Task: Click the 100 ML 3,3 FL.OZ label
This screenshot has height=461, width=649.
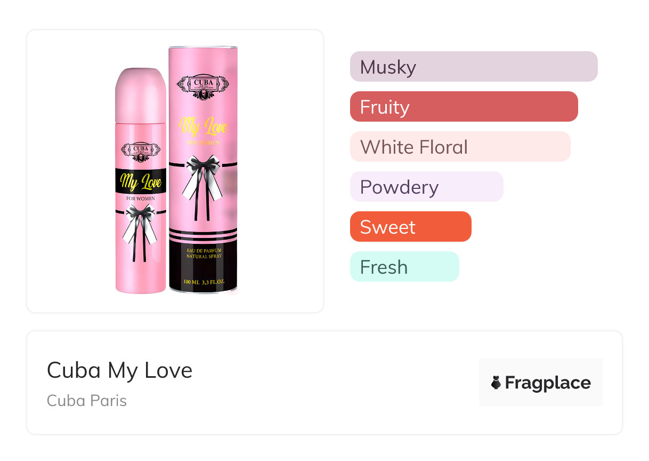Action: tap(204, 282)
